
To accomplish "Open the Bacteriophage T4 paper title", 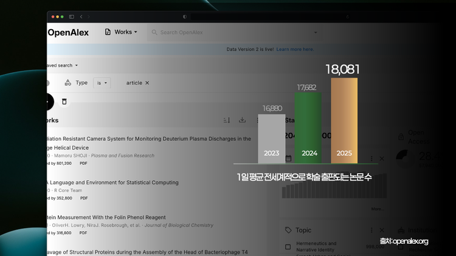I will click(x=148, y=252).
